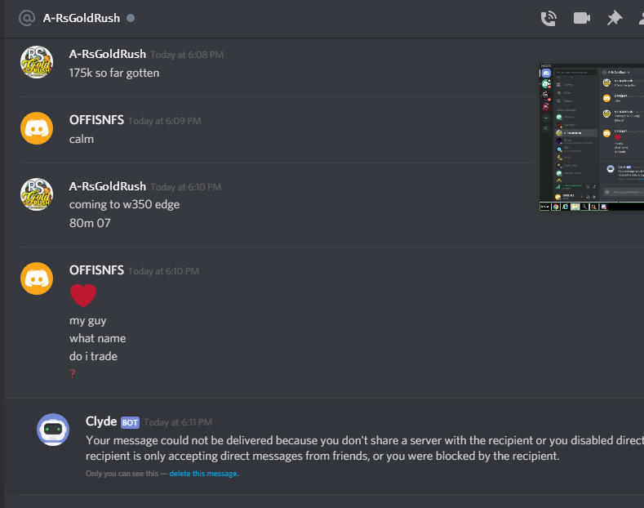Click username OFFISNFS on 6:09 PM message
This screenshot has height=508, width=644.
click(x=96, y=120)
